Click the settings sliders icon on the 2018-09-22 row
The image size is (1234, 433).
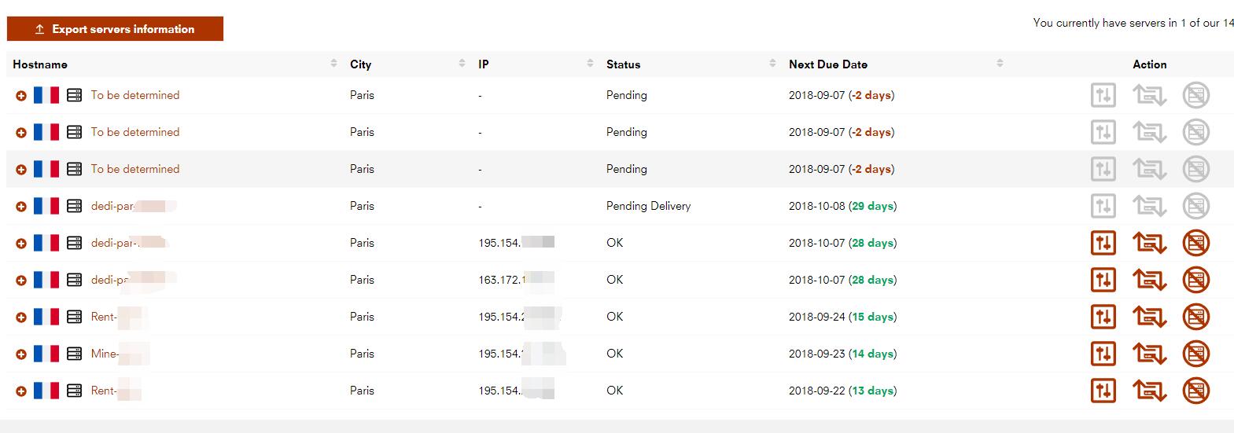[1103, 391]
